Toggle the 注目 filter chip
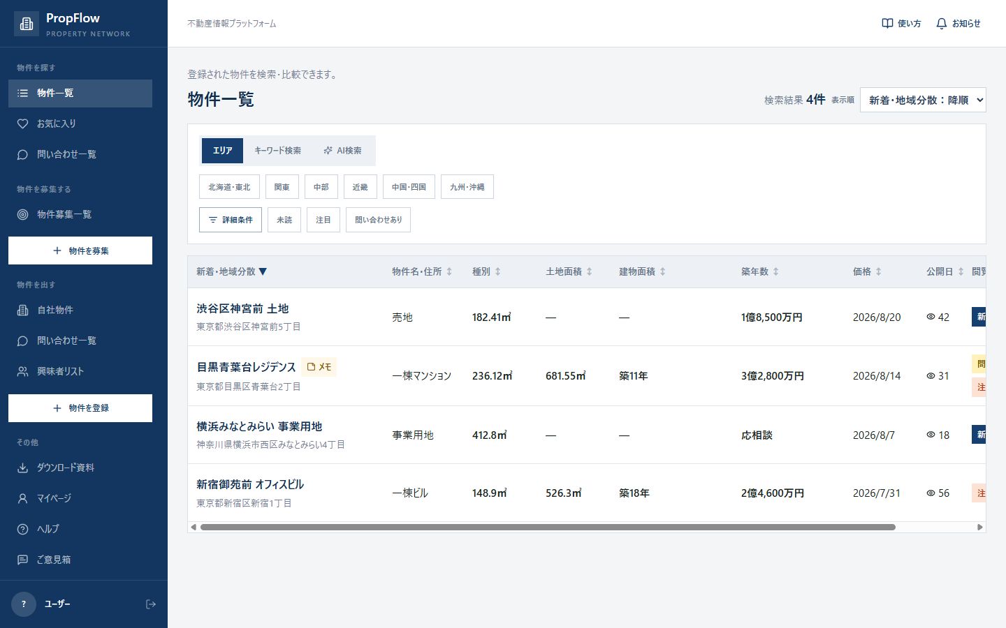 [x=323, y=220]
